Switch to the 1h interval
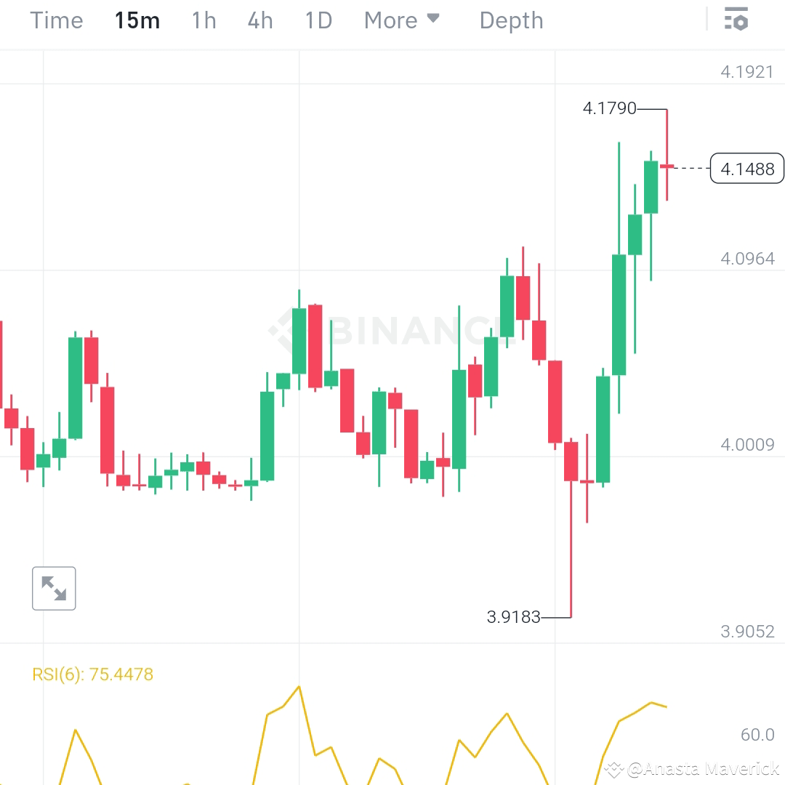This screenshot has height=785, width=785. coord(204,20)
